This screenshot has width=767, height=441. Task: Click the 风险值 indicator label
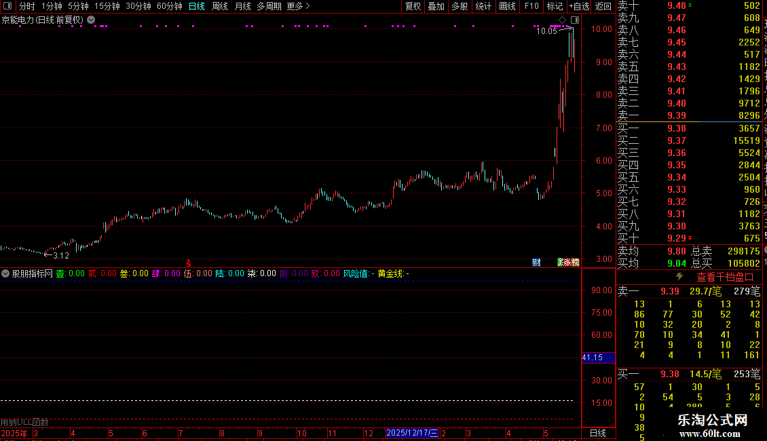click(x=358, y=273)
